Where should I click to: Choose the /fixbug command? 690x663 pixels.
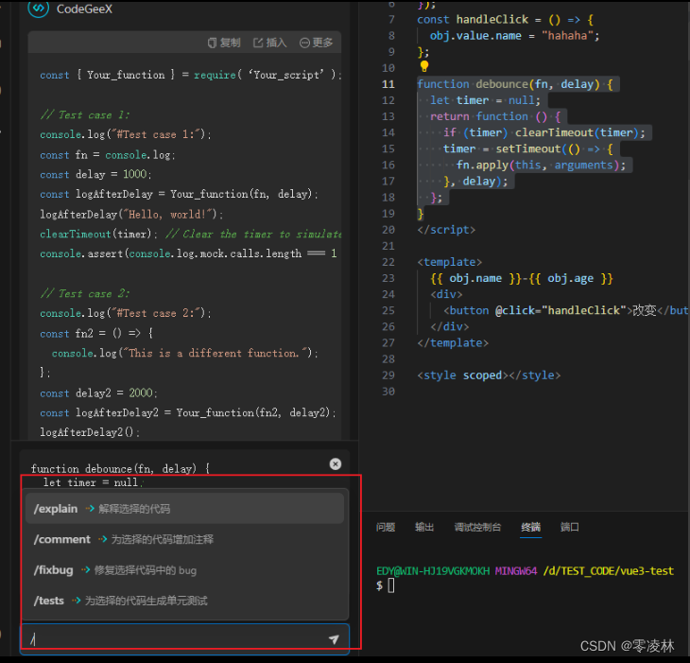(x=185, y=570)
